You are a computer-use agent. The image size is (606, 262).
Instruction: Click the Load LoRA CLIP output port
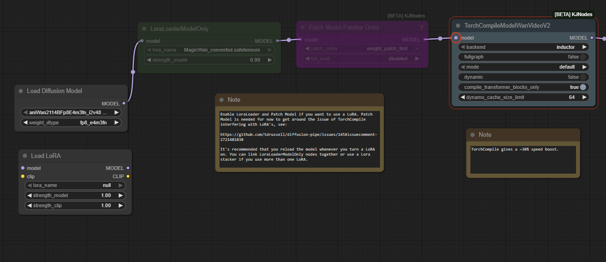click(x=128, y=176)
